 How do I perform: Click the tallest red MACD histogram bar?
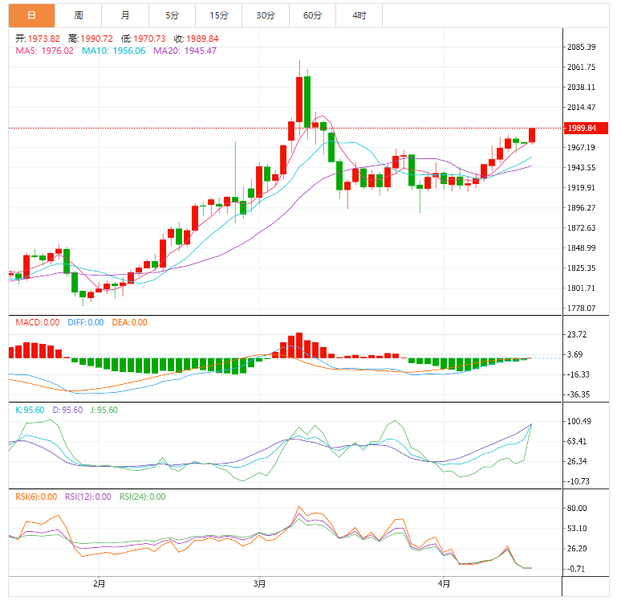click(x=299, y=345)
